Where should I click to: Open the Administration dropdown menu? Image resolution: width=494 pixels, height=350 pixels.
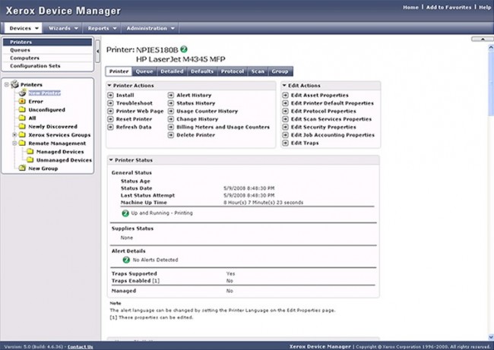click(150, 28)
